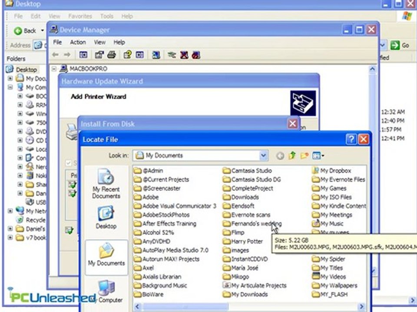417x312 pixels.
Task: Select My Articulate Projects item
Action: 255,286
